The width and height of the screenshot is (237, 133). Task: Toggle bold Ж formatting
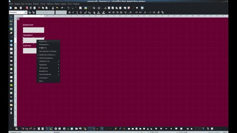tap(69, 12)
